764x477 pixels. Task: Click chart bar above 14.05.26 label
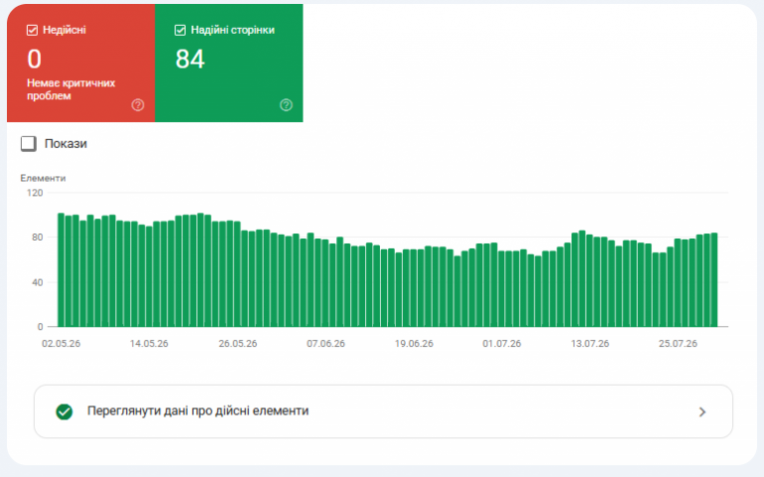(149, 273)
